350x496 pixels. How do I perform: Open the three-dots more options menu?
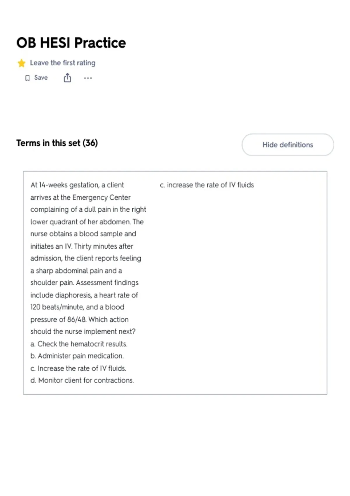pyautogui.click(x=88, y=78)
